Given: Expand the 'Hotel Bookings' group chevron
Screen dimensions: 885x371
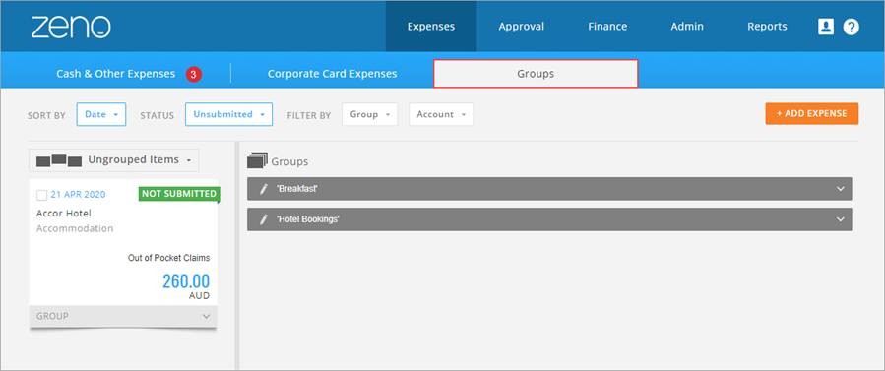Looking at the screenshot, I should (x=841, y=219).
